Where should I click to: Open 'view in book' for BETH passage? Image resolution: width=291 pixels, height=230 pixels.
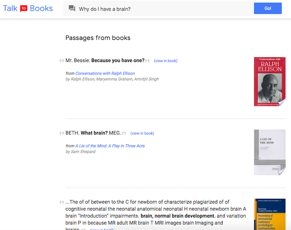click(x=142, y=133)
